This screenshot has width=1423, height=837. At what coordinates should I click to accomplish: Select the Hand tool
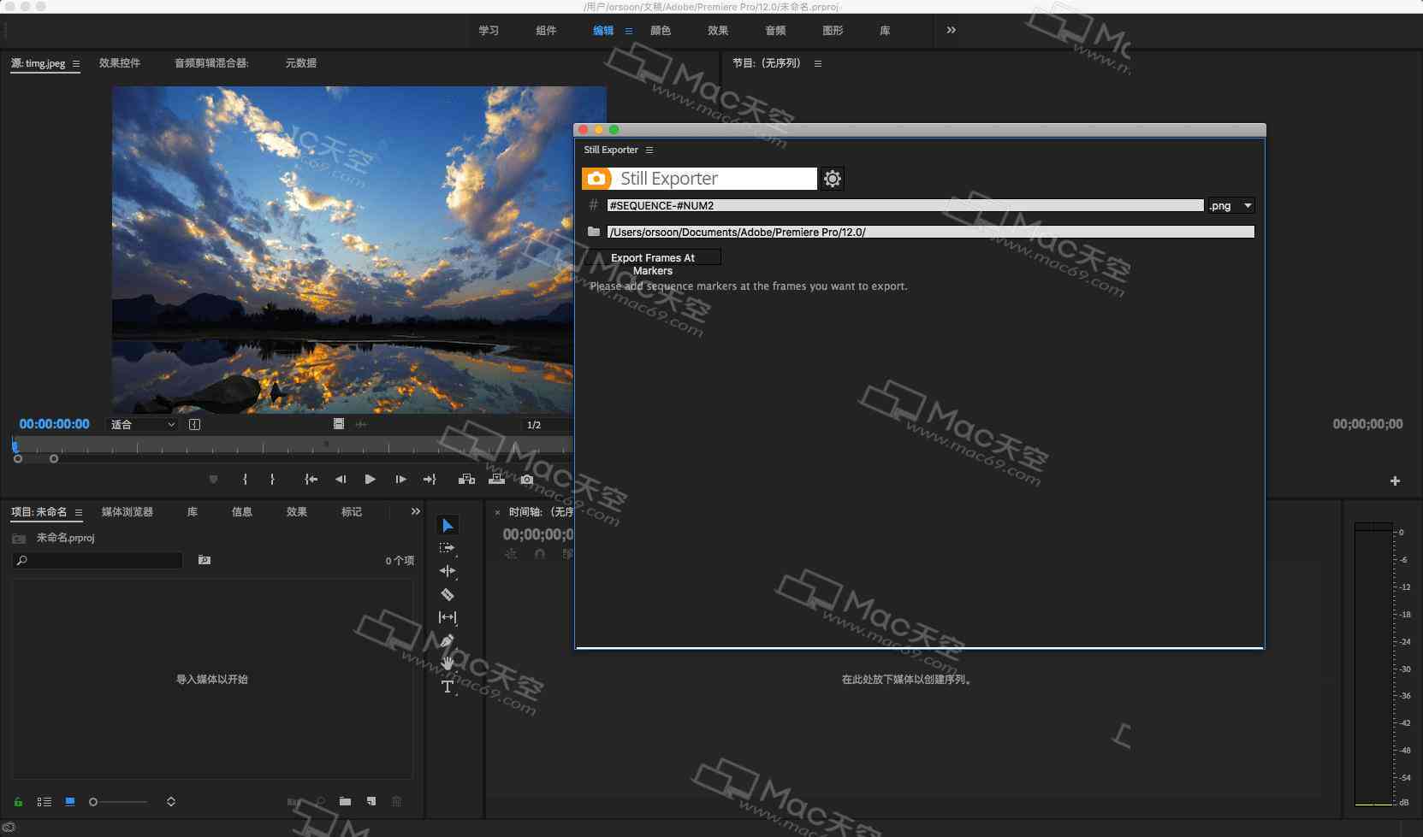coord(447,663)
